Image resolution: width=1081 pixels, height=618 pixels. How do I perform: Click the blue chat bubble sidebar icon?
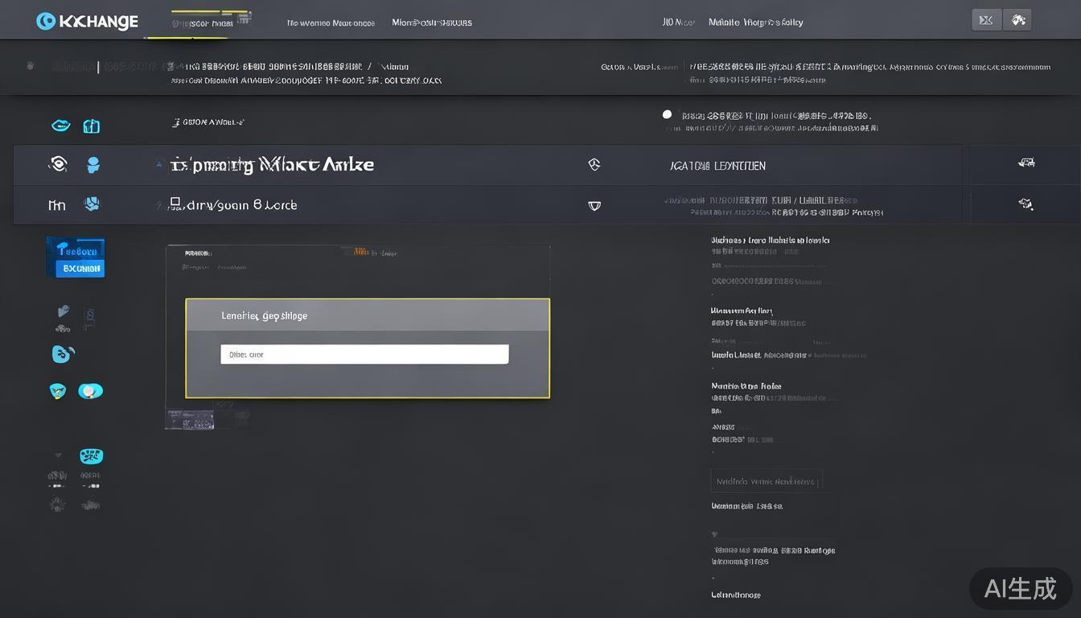63,353
